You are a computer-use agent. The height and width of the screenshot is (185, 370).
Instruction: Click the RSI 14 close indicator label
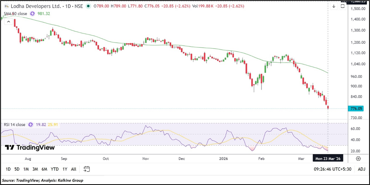click(x=15, y=125)
